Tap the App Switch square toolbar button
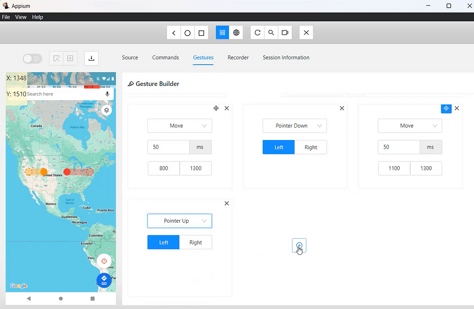This screenshot has width=474, height=309. (x=201, y=33)
